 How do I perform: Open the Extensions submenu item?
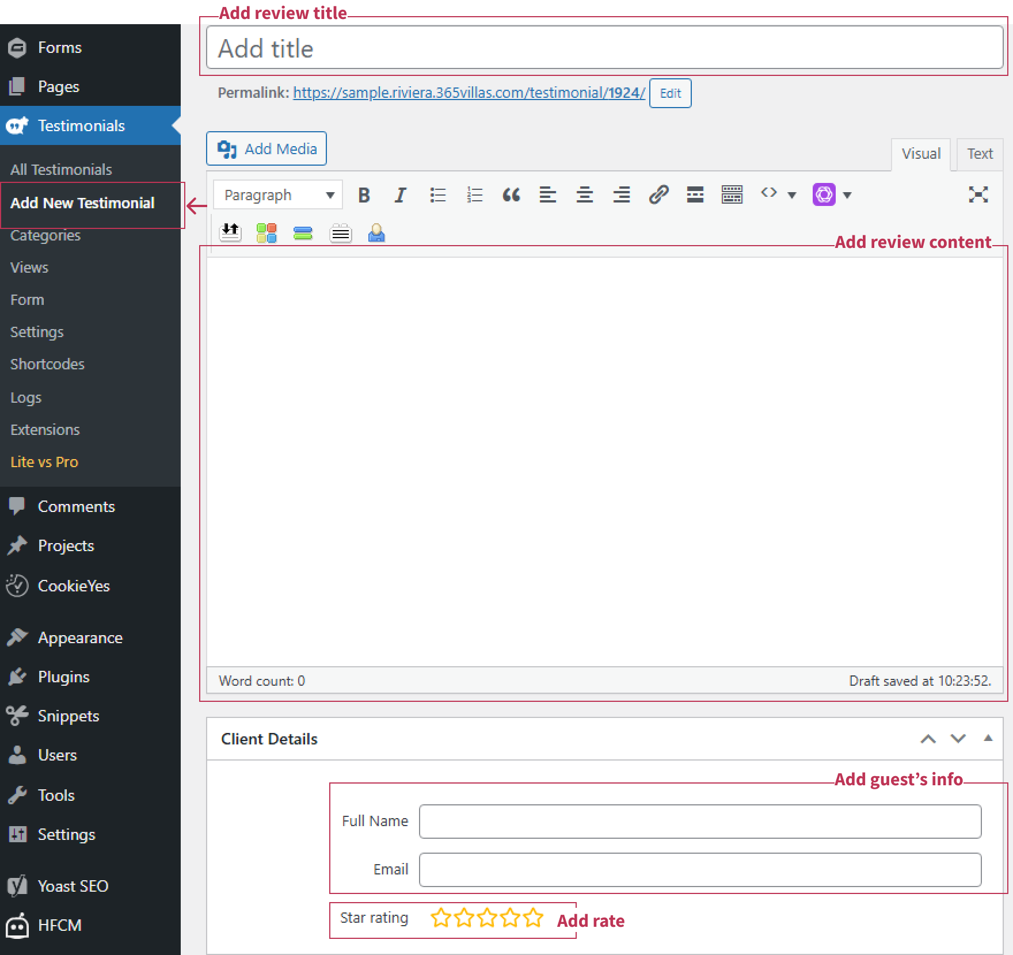point(45,430)
